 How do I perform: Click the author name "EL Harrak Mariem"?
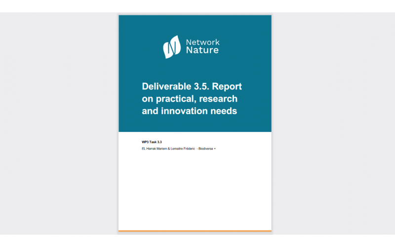point(154,149)
